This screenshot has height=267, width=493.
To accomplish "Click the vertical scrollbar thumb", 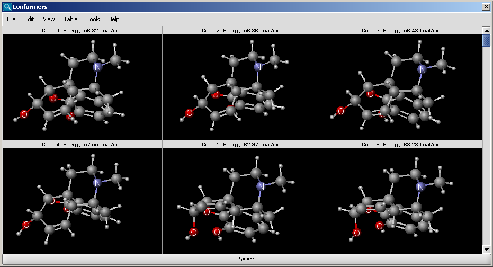I will 486,41.
